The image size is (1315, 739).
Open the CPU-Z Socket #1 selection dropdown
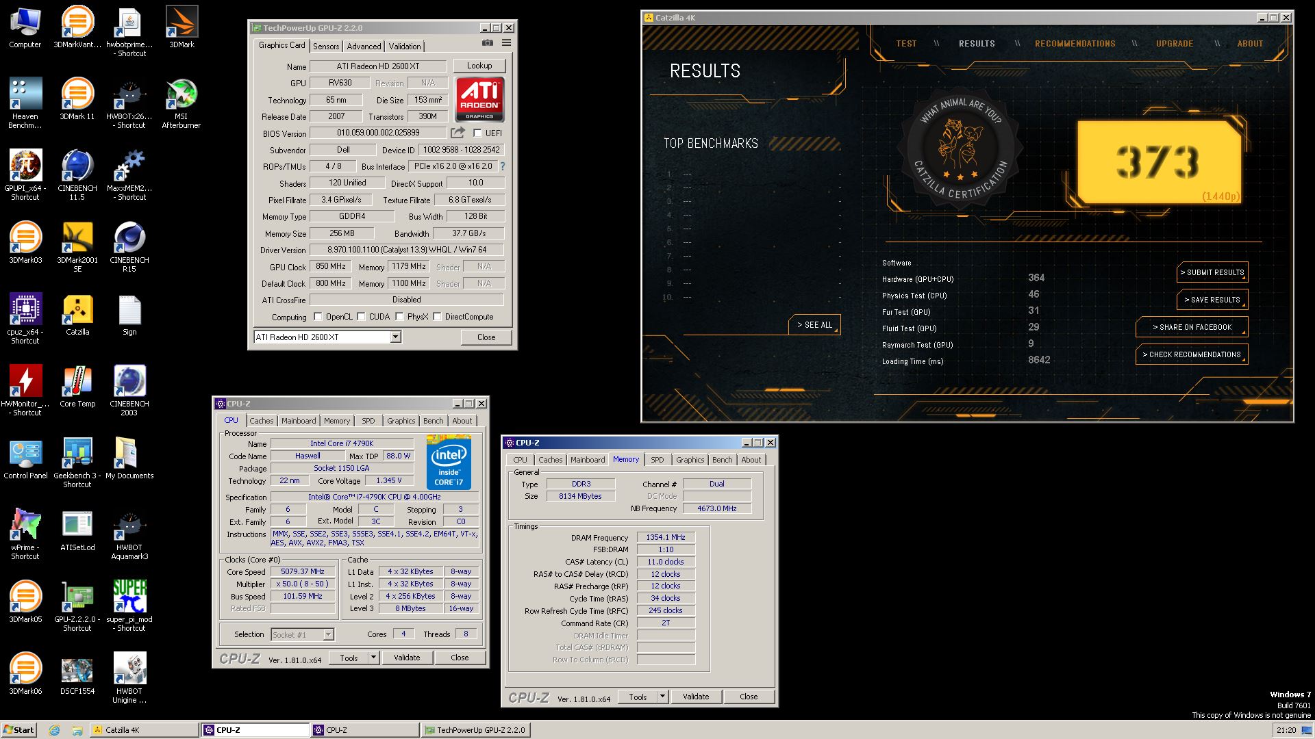click(328, 635)
